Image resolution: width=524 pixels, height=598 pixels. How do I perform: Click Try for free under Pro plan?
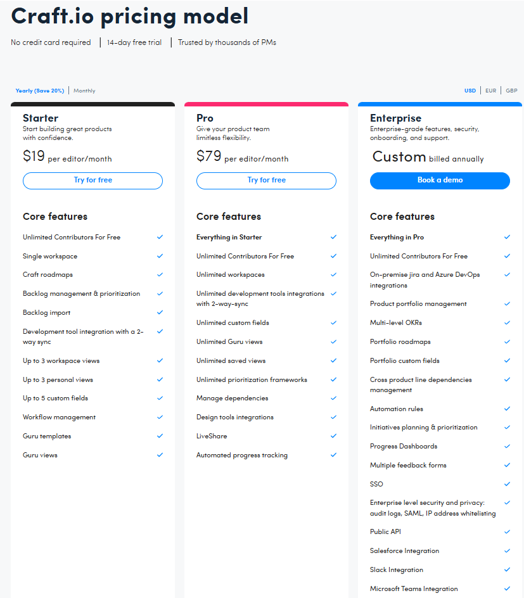[266, 181]
